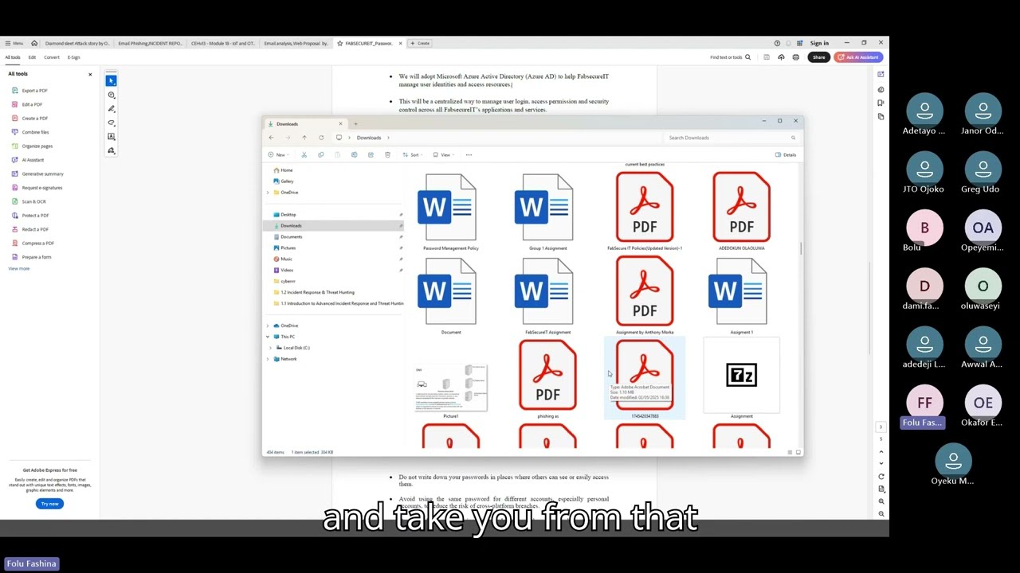Viewport: 1020px width, 573px height.
Task: Go to Acrobat Home icon
Action: pyautogui.click(x=34, y=43)
